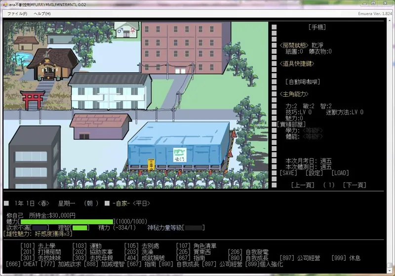Select the red torii gate on the map
The image size is (395, 276).
click(32, 100)
